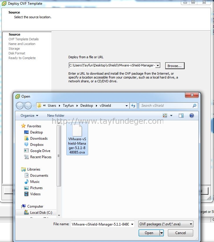Toggle the preview pane icon

(x=181, y=116)
